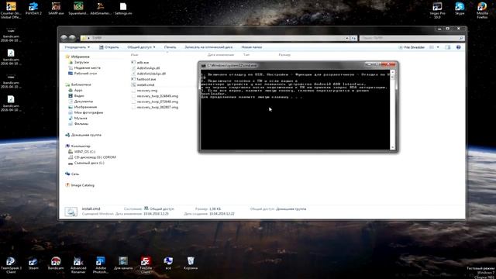Open the TeamSpeak 3 Client desktop icon
Screen dimensions: 496x279
coord(11,265)
